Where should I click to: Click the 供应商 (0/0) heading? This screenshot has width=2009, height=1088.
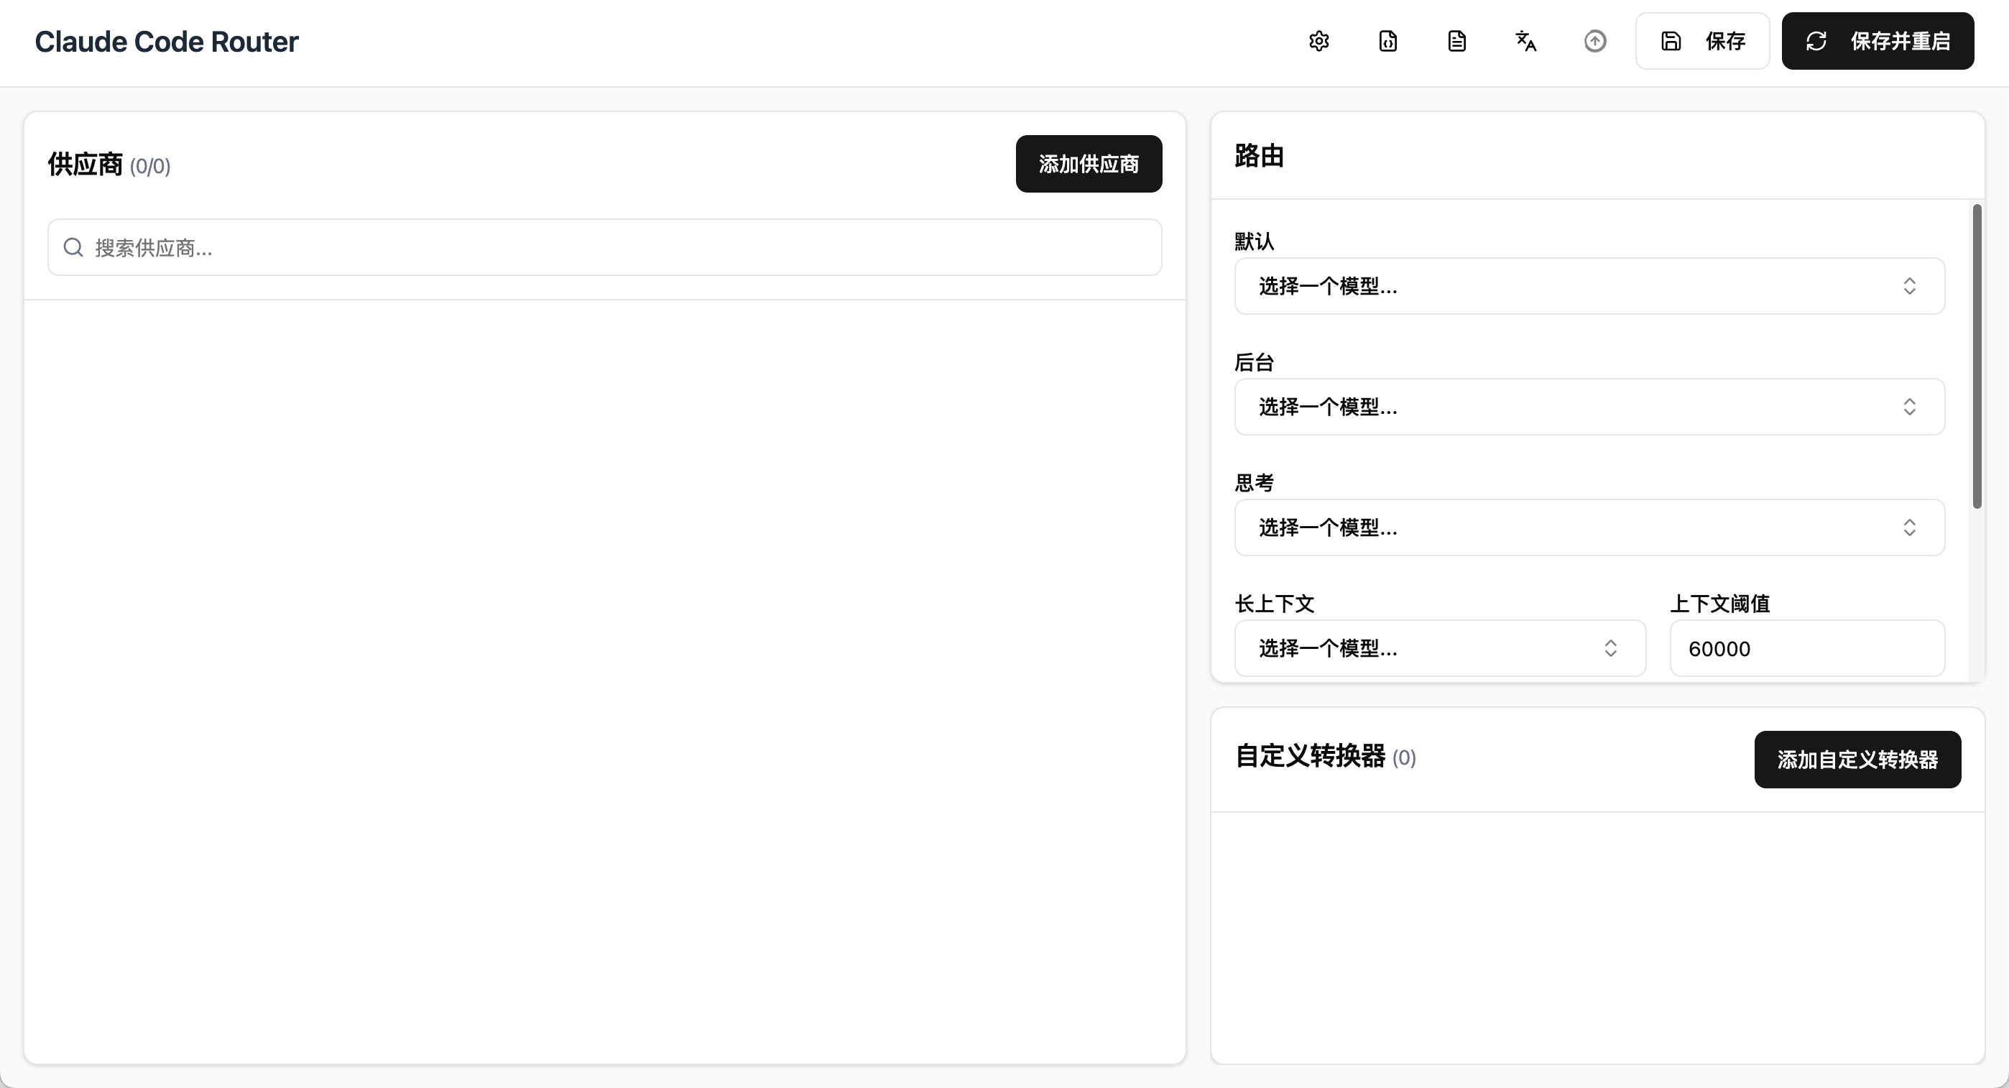click(x=109, y=165)
